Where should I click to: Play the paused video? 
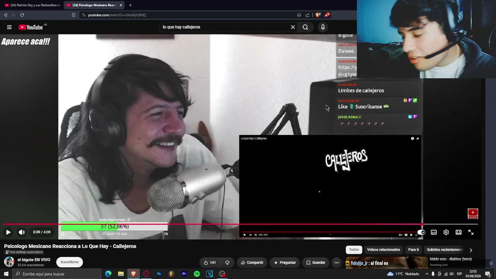(x=8, y=232)
